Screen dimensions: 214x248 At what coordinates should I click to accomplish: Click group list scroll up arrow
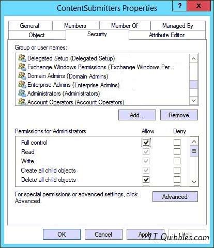tap(193, 59)
